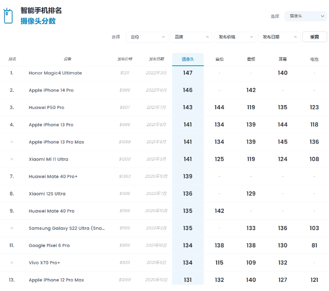The height and width of the screenshot is (291, 329).
Task: Sort by 音频 column header
Action: pos(251,59)
